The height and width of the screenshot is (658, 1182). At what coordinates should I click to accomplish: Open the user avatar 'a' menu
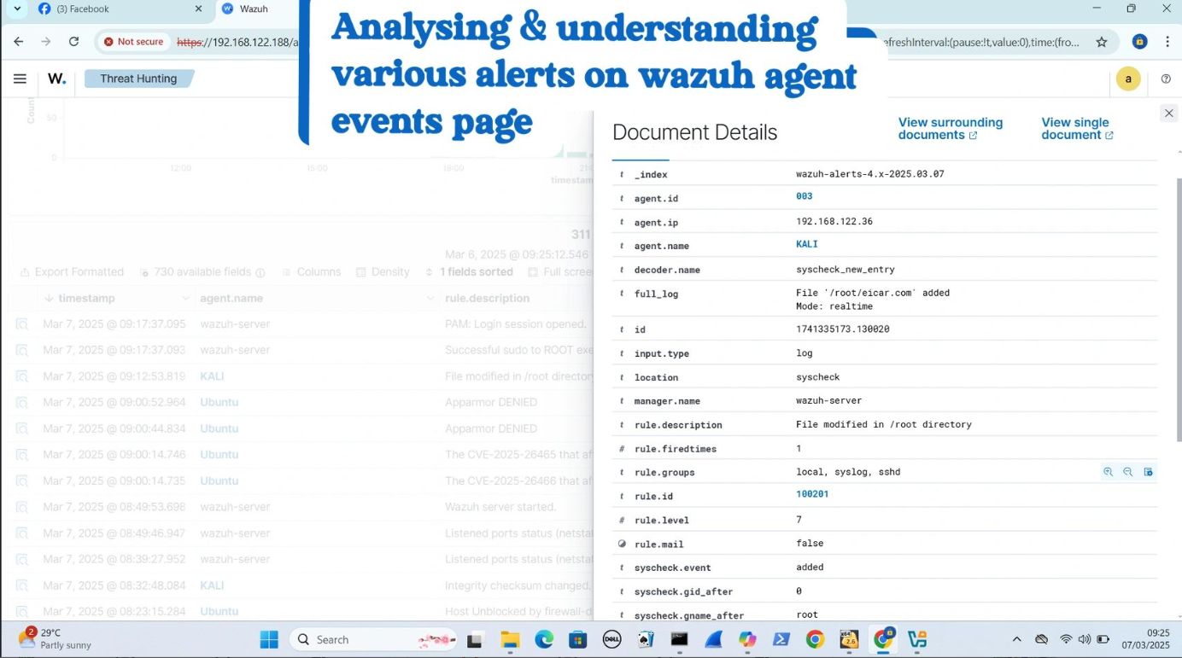[1128, 79]
